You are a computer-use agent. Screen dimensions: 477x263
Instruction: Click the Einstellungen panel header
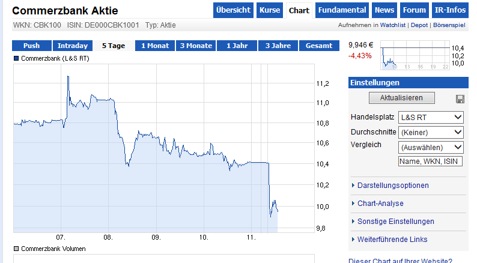[409, 83]
